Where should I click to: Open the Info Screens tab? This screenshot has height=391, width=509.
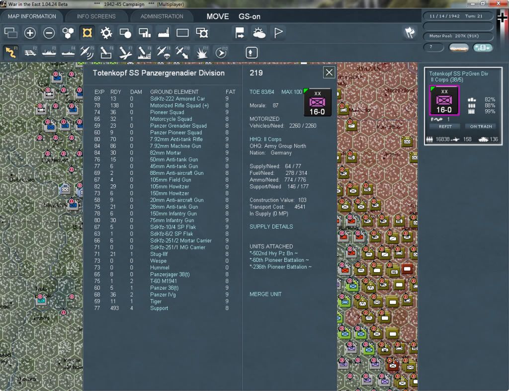96,16
